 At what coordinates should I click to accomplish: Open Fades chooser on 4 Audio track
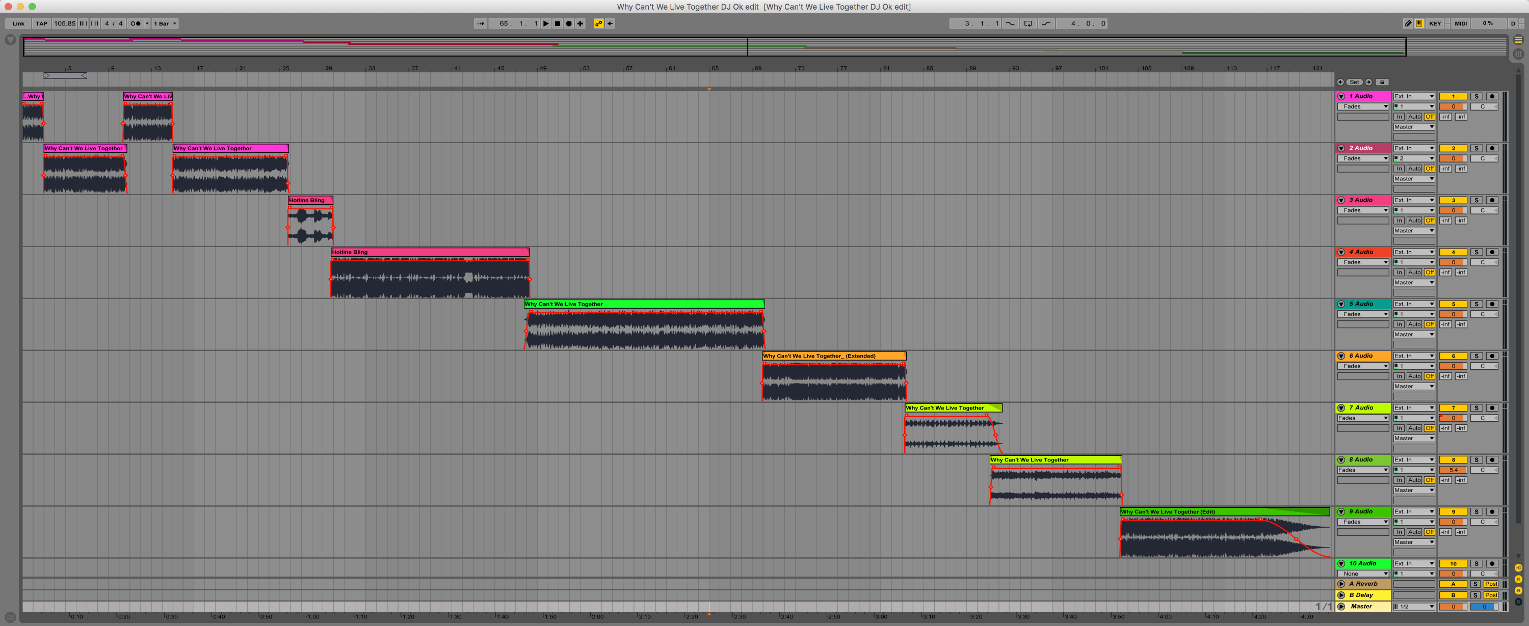tap(1363, 262)
